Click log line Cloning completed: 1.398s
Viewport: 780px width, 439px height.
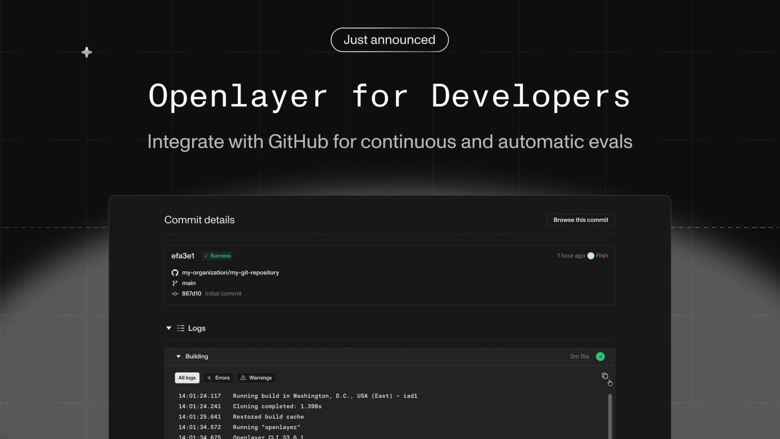(277, 406)
